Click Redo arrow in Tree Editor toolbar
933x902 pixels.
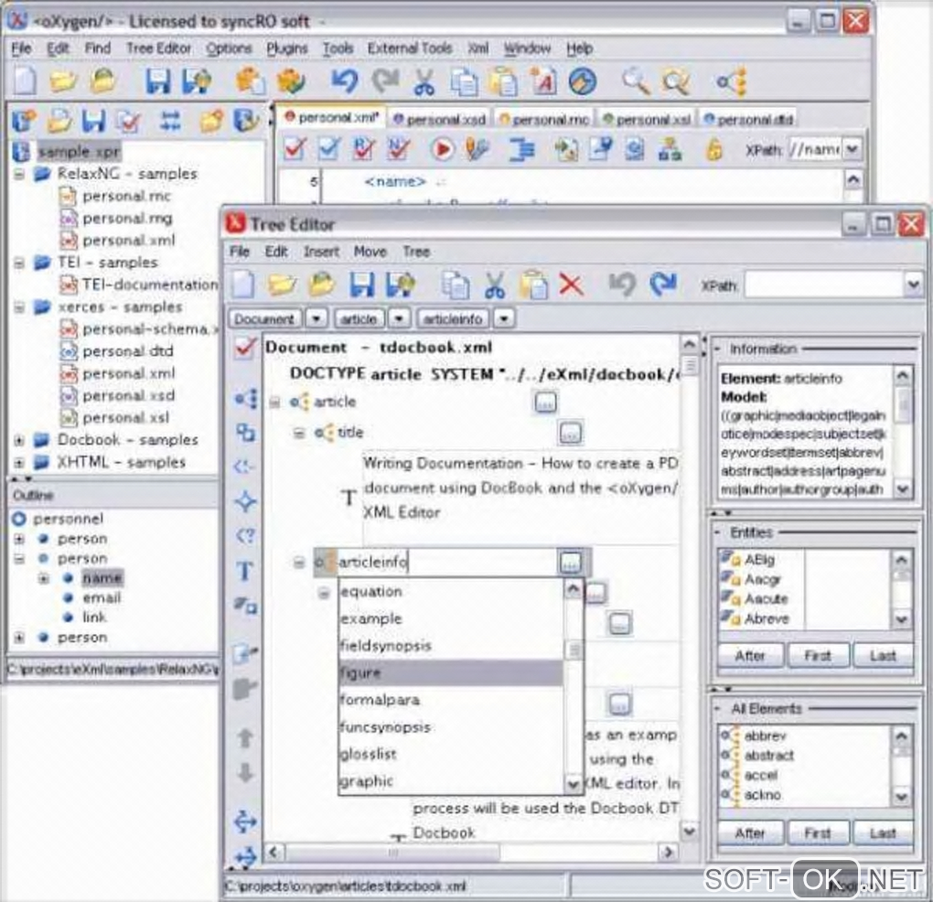663,285
